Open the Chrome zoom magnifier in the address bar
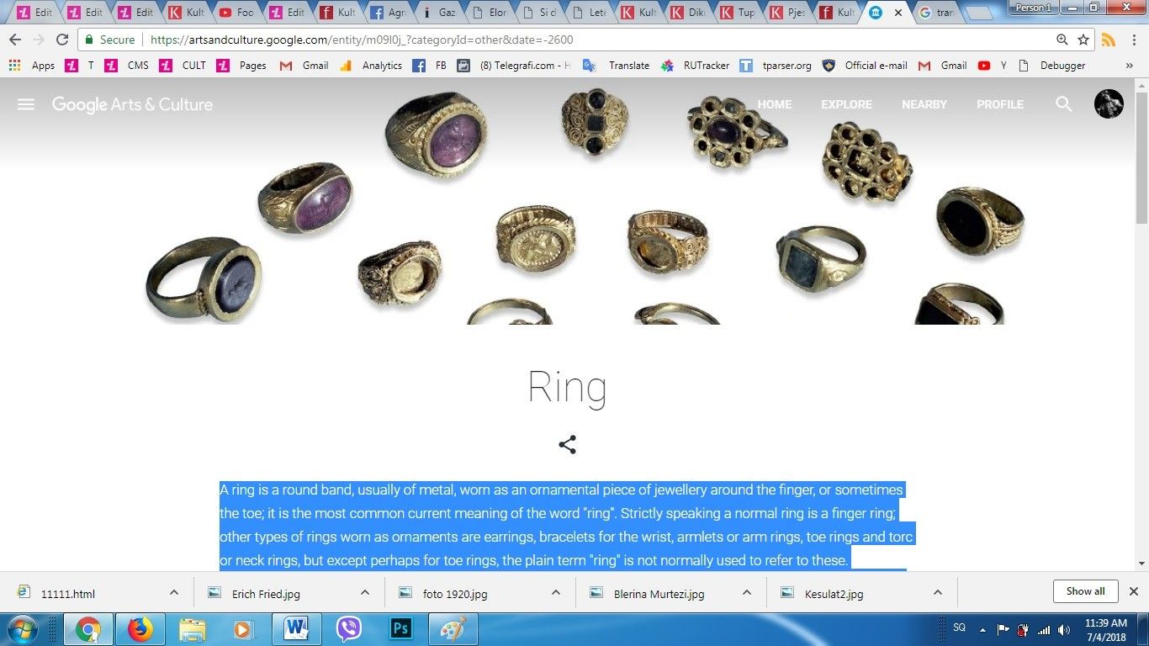Viewport: 1149px width, 646px height. [1062, 40]
